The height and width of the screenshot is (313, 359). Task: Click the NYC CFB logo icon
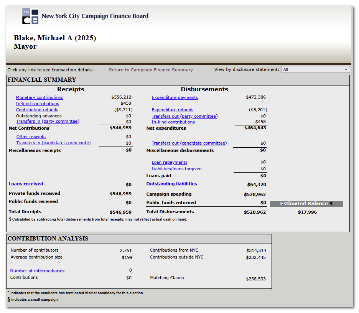30,16
